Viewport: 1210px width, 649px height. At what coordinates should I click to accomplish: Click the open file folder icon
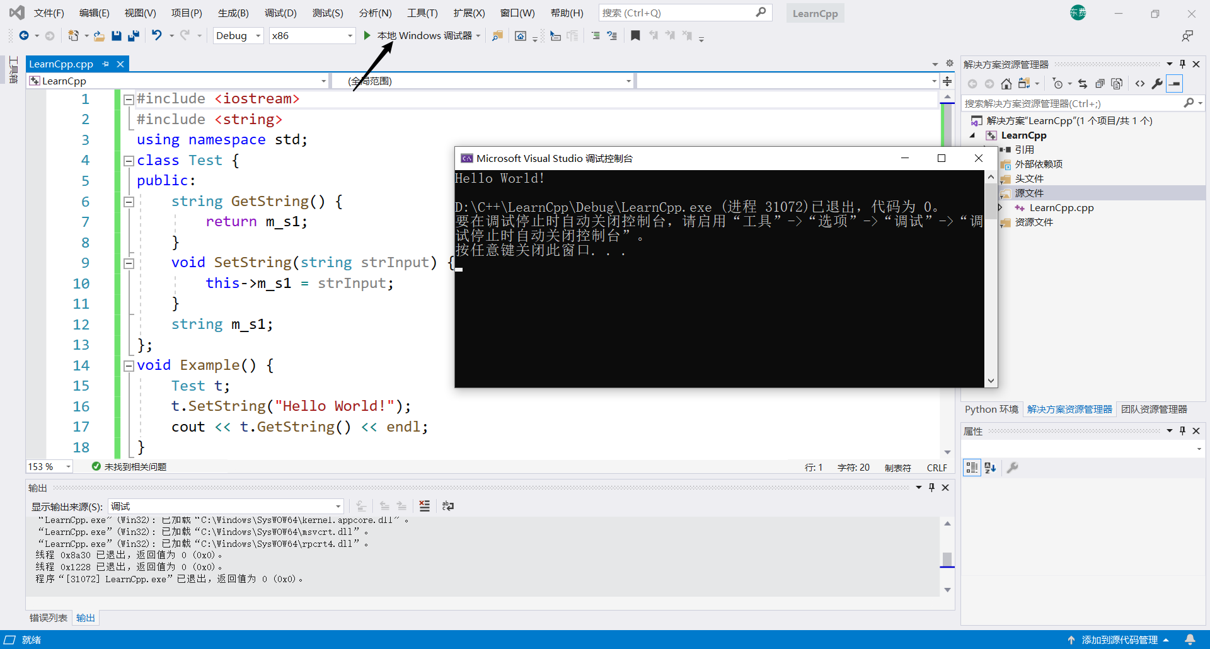pyautogui.click(x=99, y=36)
